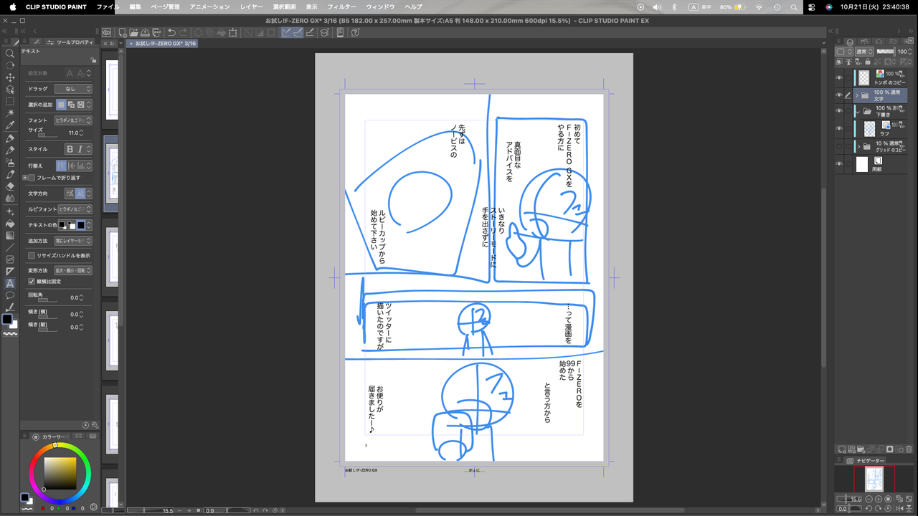Select the Balloon speech bubble tool
Image resolution: width=918 pixels, height=516 pixels.
coord(10,295)
